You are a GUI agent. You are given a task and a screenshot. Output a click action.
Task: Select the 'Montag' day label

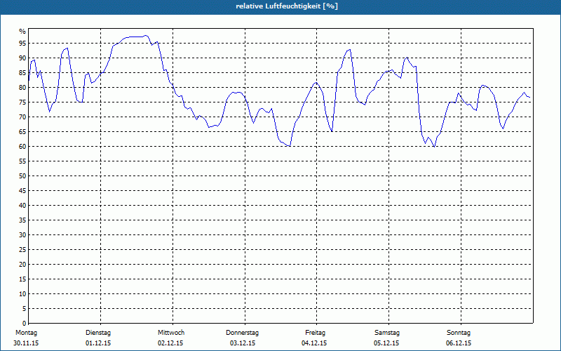[x=26, y=333]
